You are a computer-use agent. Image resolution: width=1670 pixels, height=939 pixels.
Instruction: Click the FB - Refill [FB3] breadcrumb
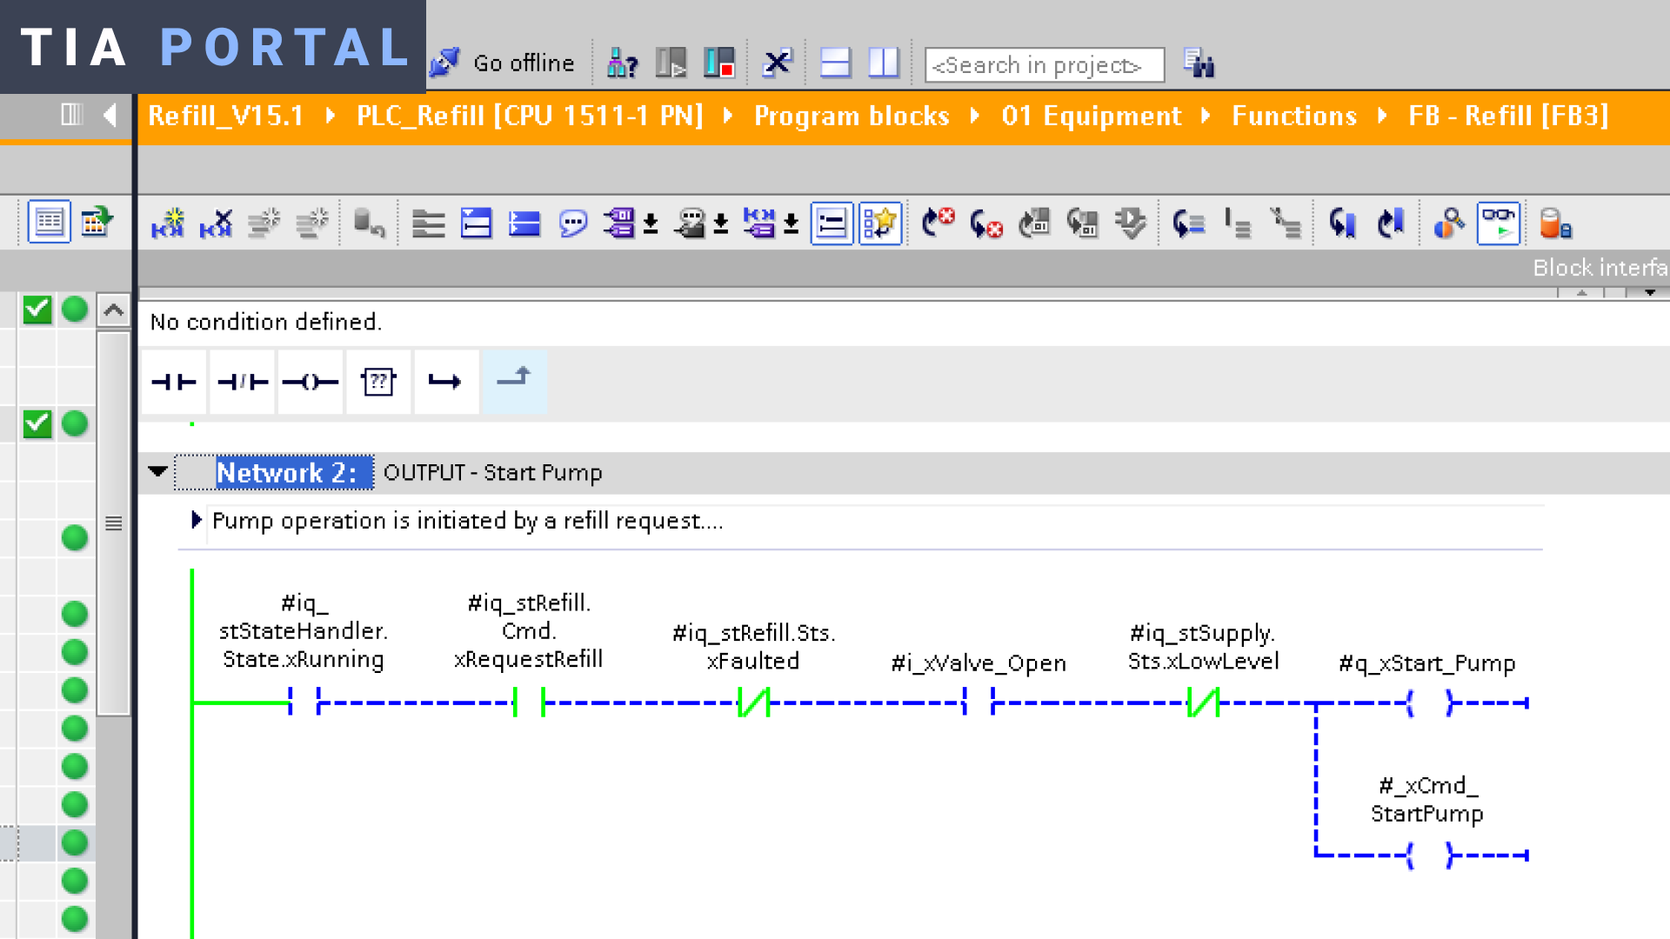[x=1508, y=116]
